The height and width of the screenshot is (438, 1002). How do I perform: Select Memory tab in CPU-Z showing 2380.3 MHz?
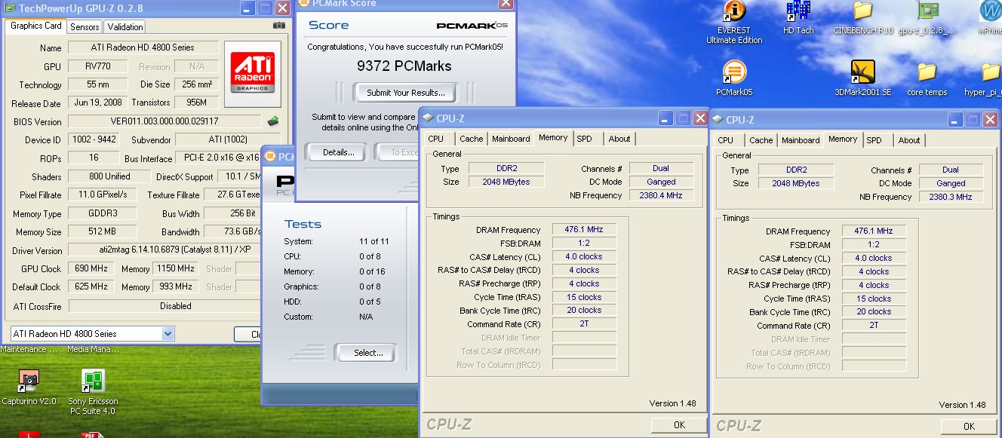843,139
